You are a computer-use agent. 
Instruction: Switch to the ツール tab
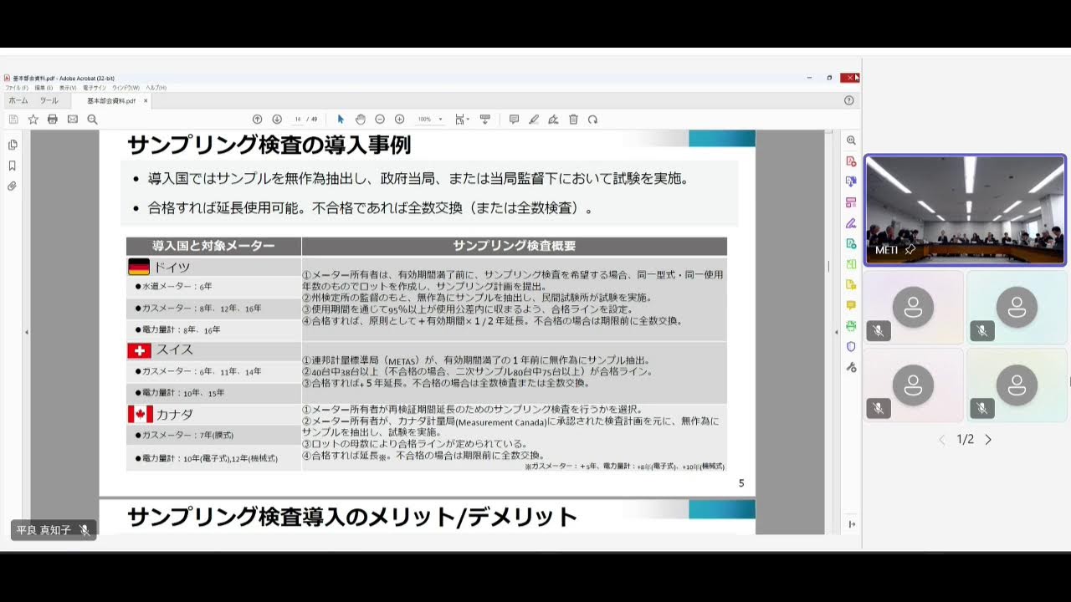[x=49, y=100]
